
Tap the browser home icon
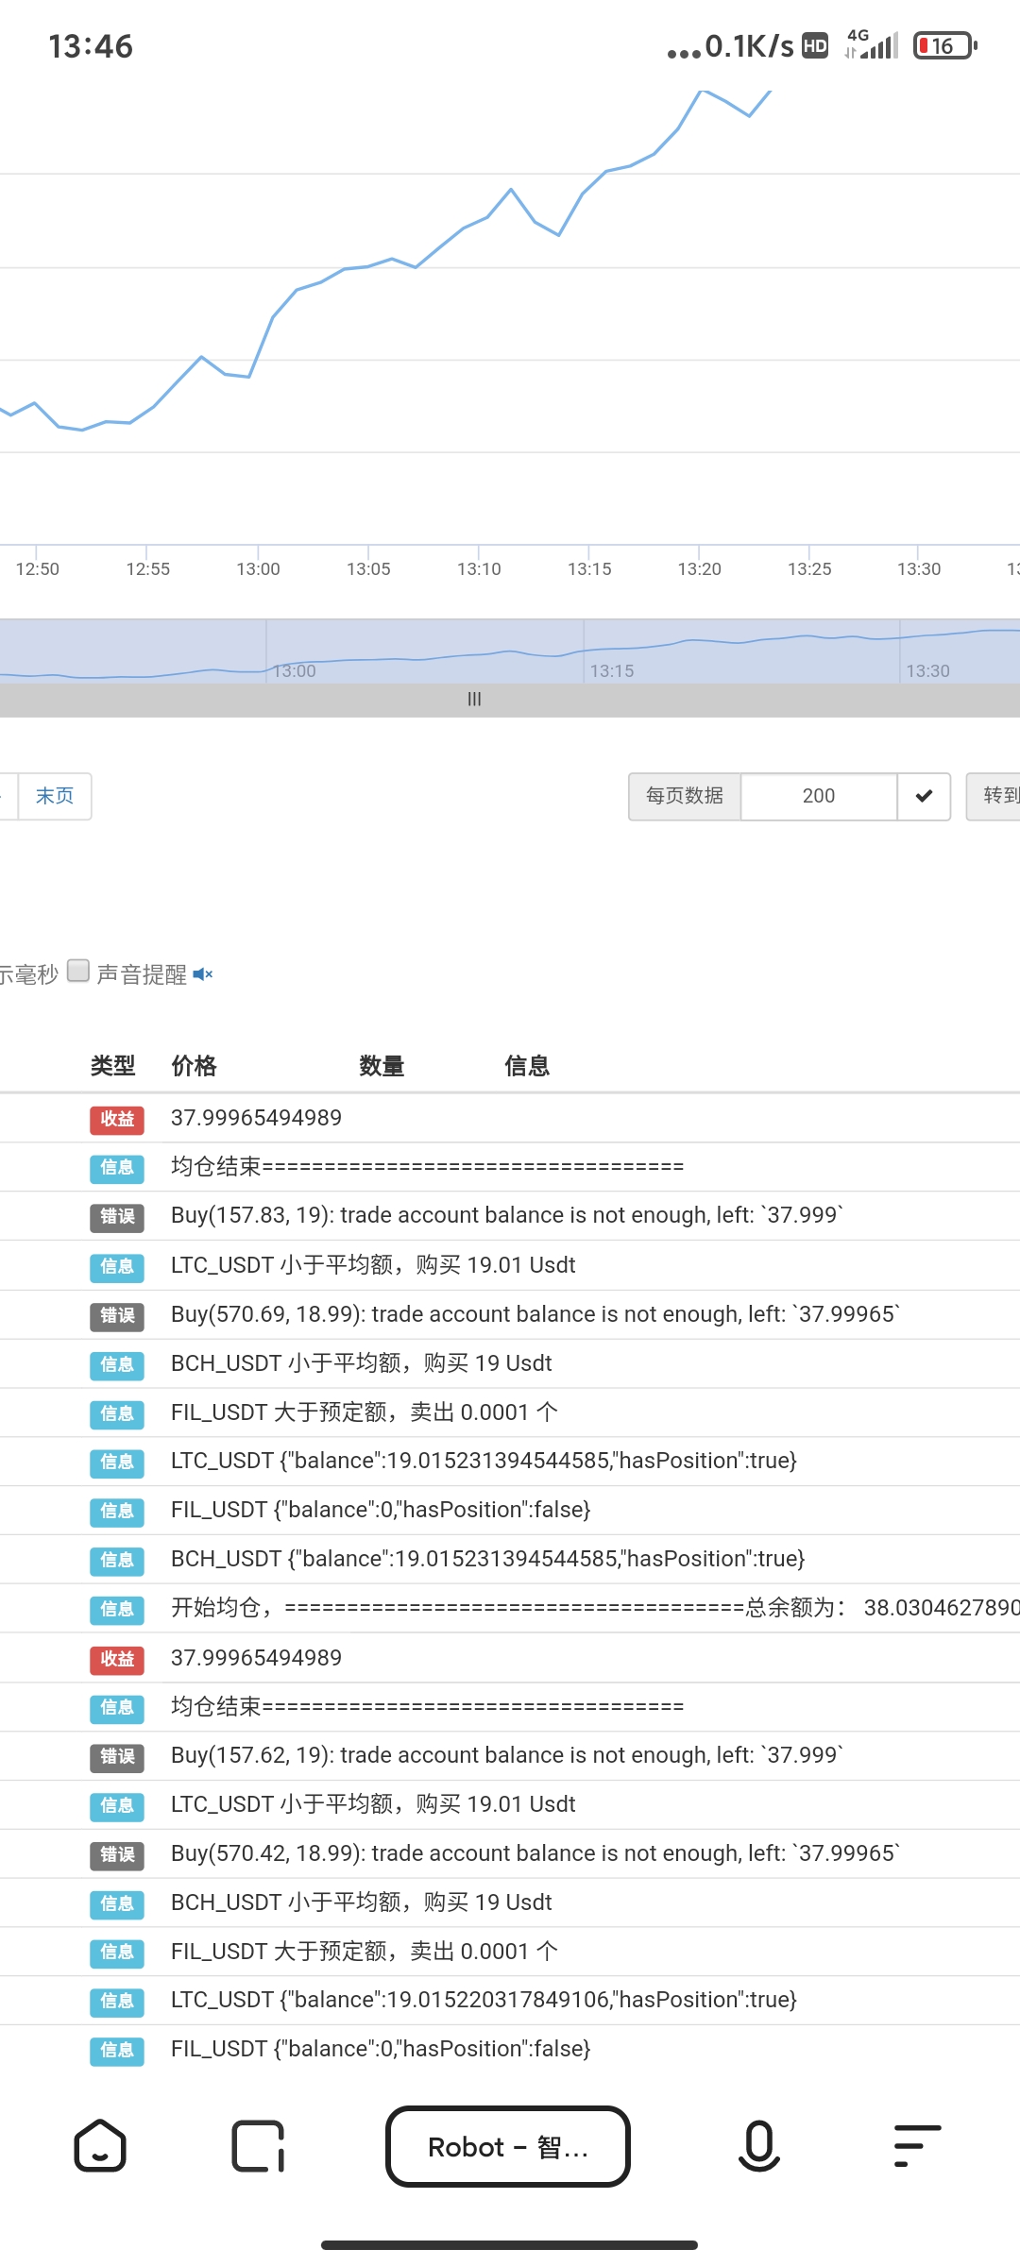pos(100,2146)
